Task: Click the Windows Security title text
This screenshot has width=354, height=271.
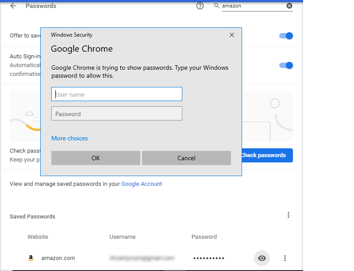Action: point(72,35)
